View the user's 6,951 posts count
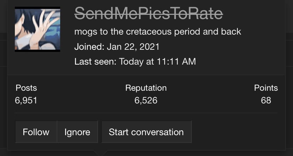The width and height of the screenshot is (293, 156). pyautogui.click(x=26, y=101)
